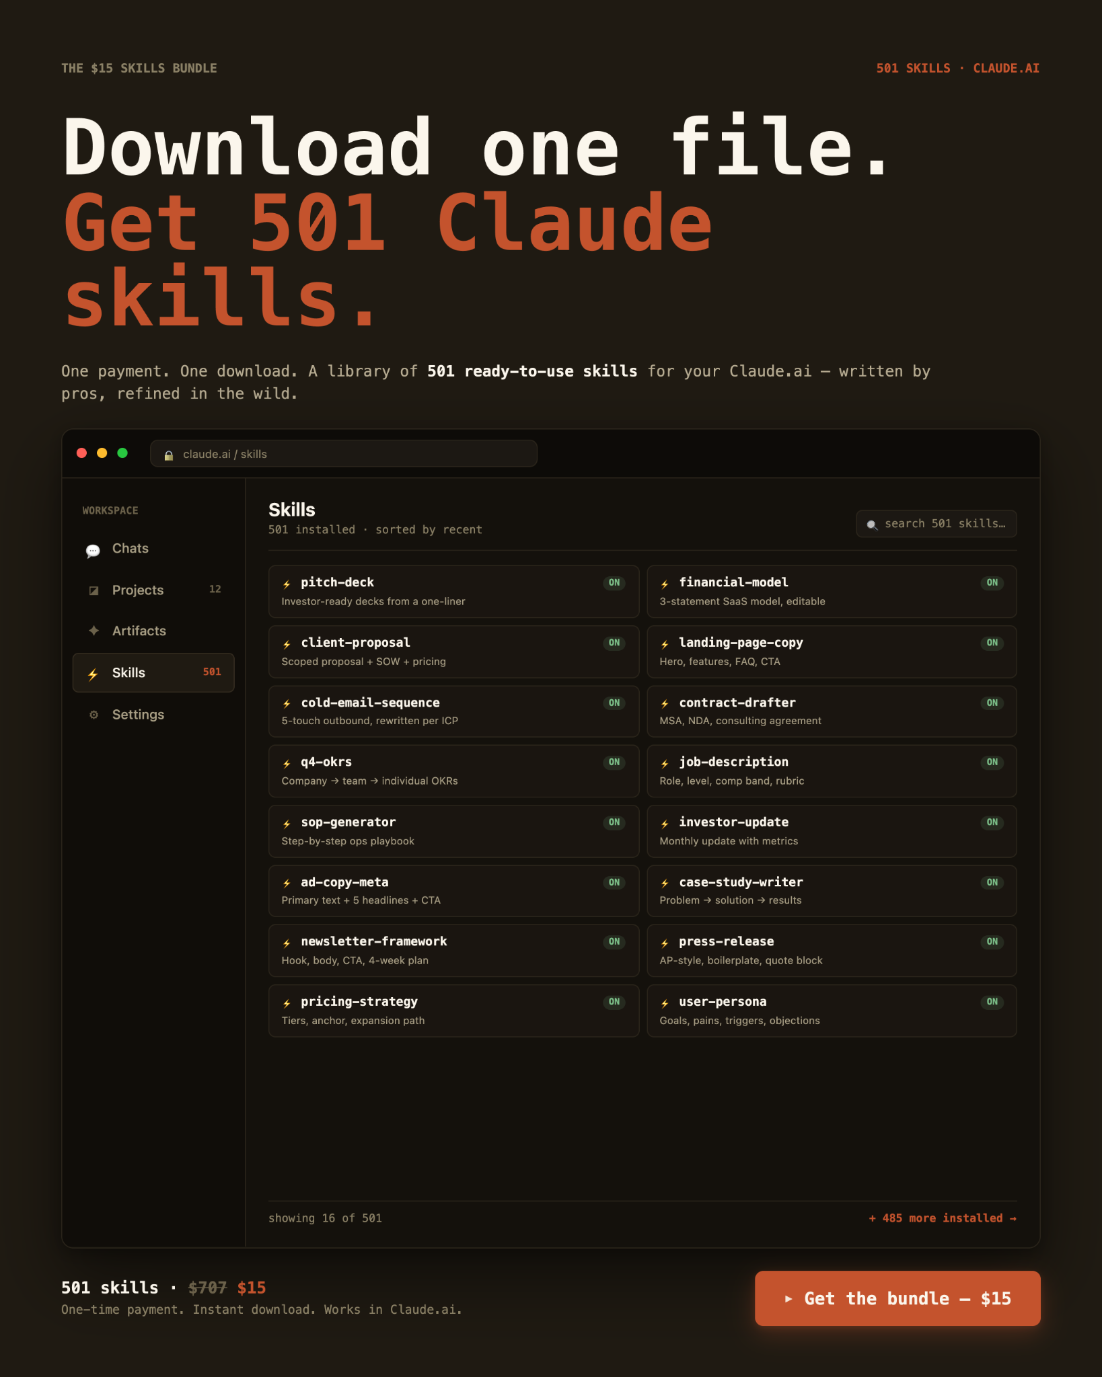The height and width of the screenshot is (1377, 1102).
Task: Click the lightning icon next to user-persona
Action: (x=665, y=1002)
